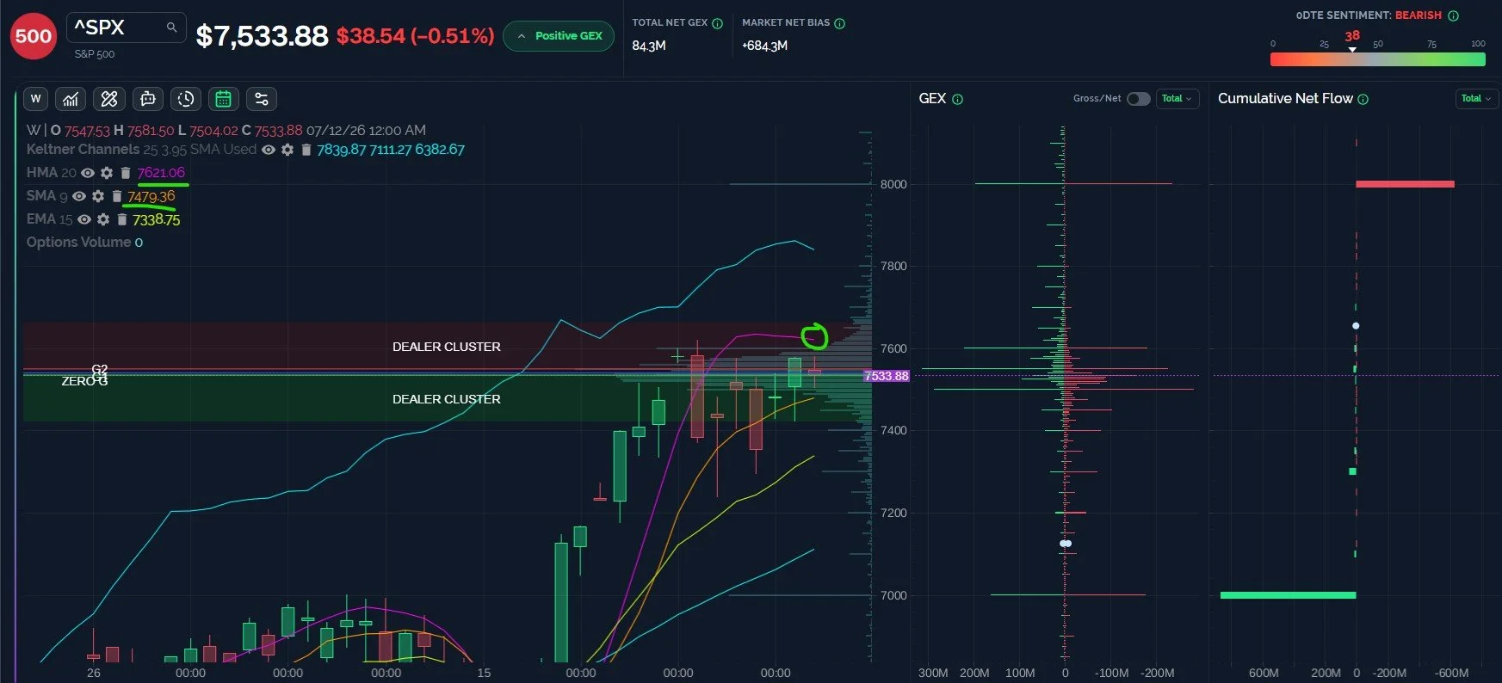Click the lower DEALER CLUSTER zone label
The image size is (1502, 683).
pyautogui.click(x=446, y=399)
